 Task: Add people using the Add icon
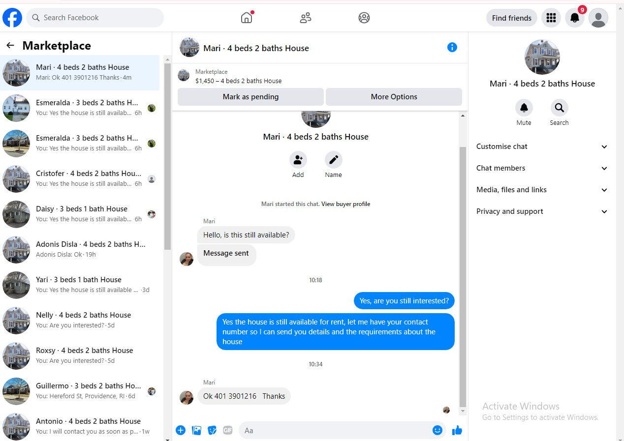point(298,160)
